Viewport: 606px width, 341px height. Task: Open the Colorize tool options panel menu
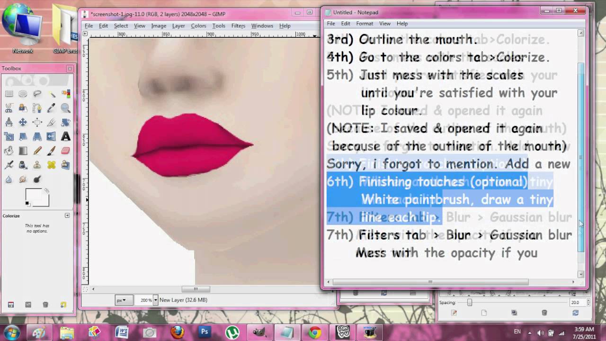pyautogui.click(x=67, y=215)
